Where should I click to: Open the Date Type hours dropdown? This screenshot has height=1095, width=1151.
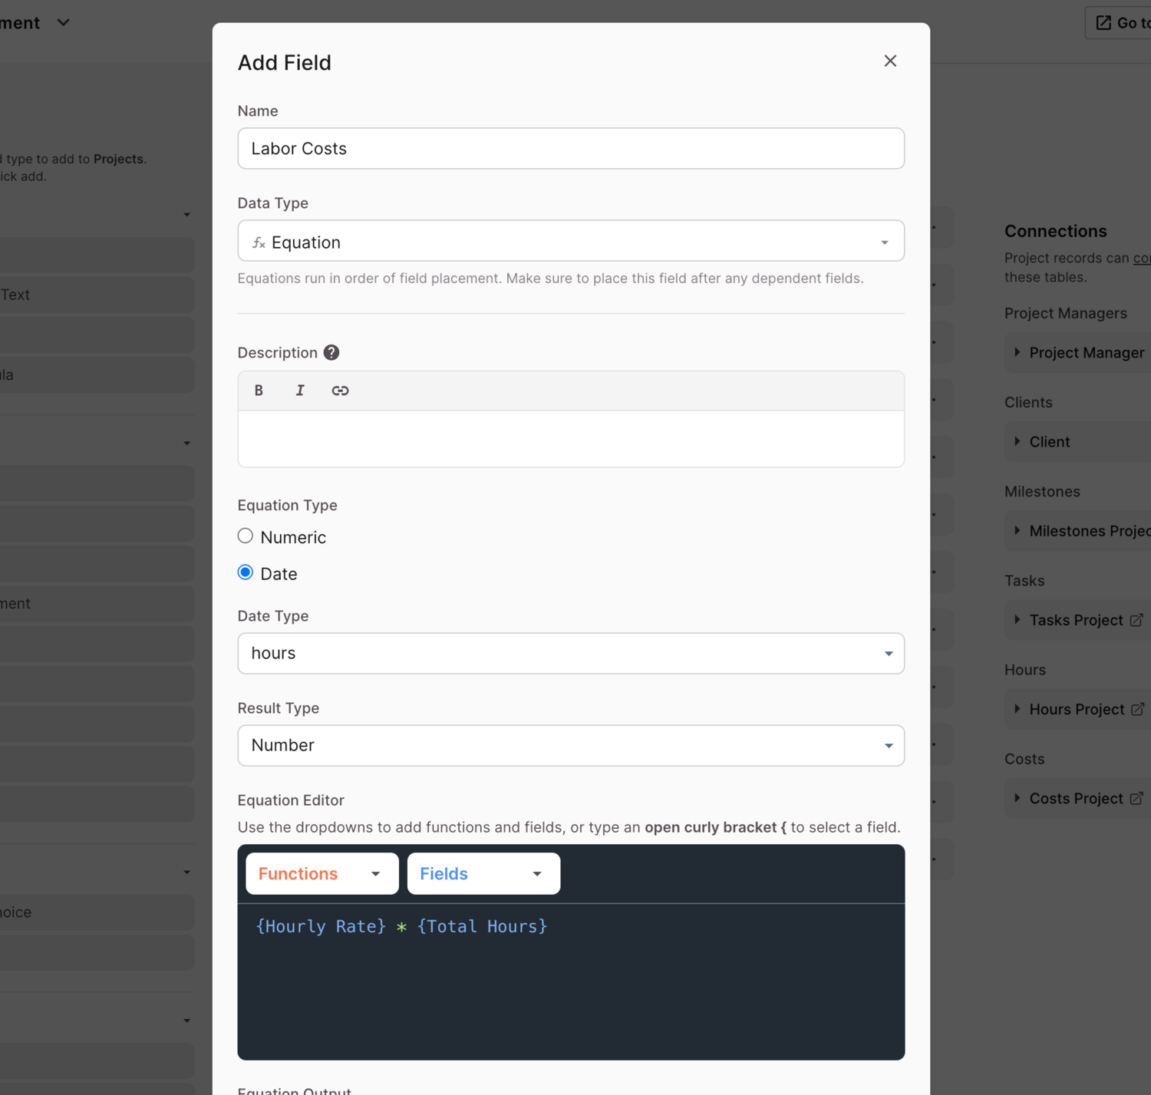coord(570,653)
